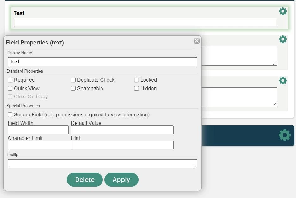Check the Hidden option

(137, 89)
